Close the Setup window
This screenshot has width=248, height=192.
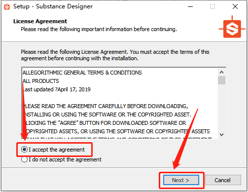[x=235, y=6]
